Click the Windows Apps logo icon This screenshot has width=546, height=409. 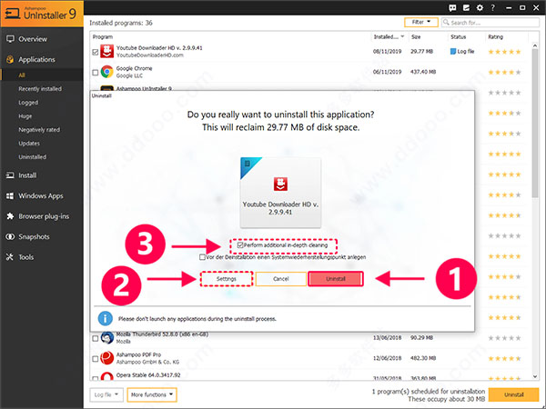point(10,195)
